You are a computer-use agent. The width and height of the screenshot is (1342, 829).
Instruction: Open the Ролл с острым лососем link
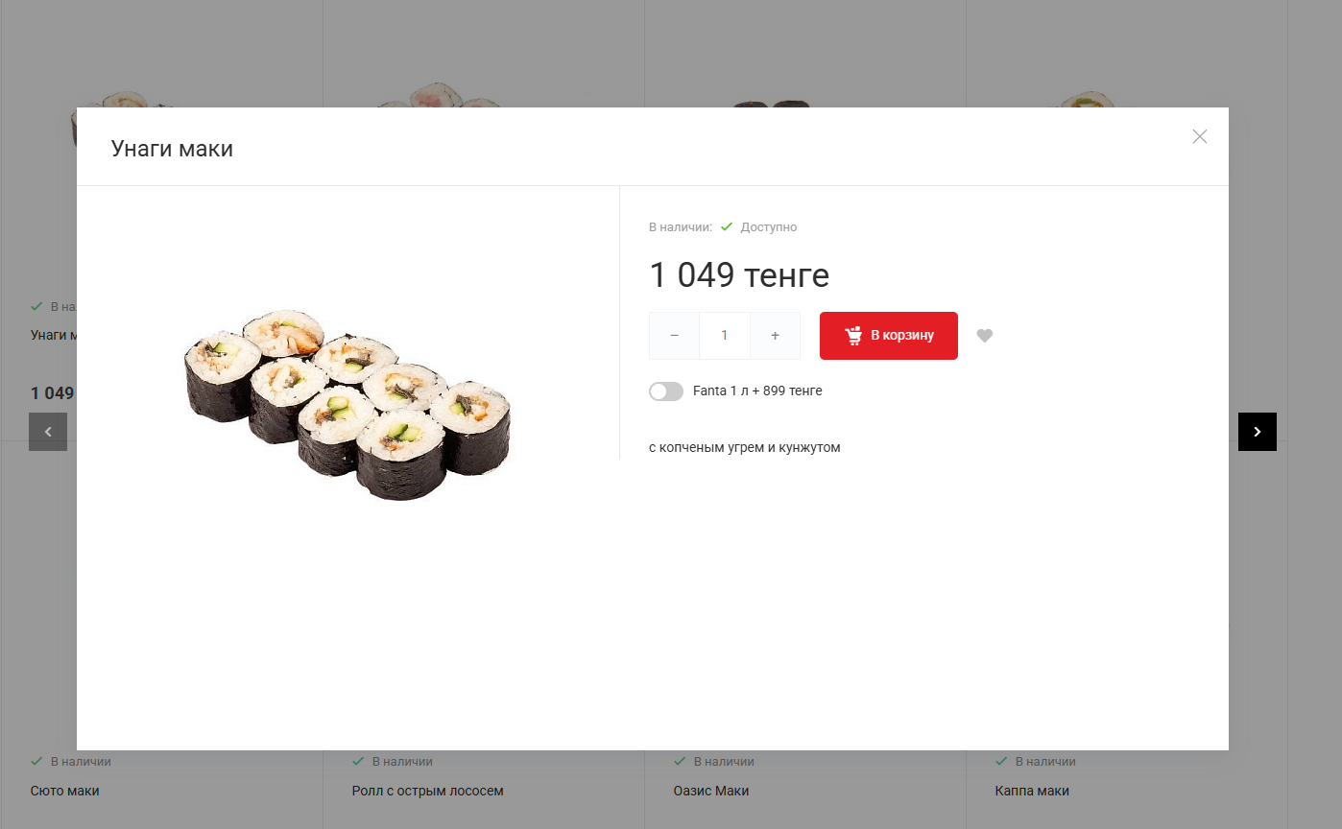click(x=428, y=792)
